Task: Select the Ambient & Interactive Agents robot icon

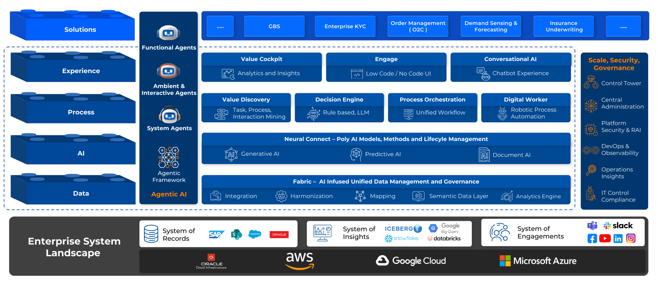Action: click(168, 71)
